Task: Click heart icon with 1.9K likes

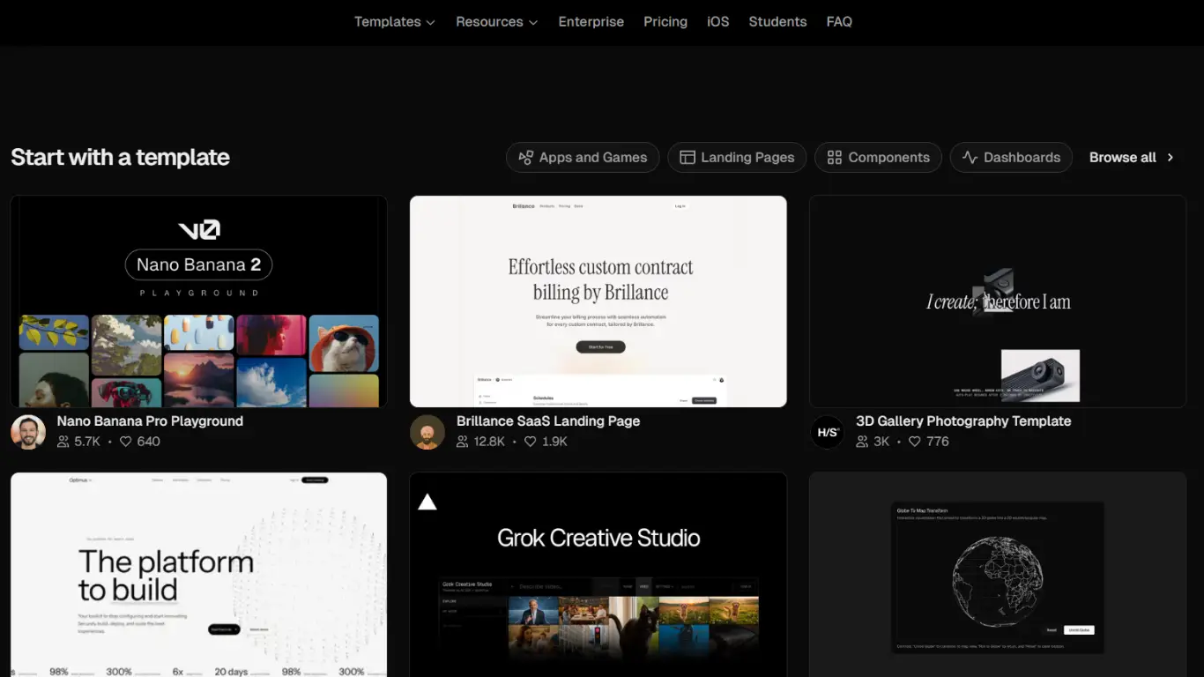Action: point(530,442)
